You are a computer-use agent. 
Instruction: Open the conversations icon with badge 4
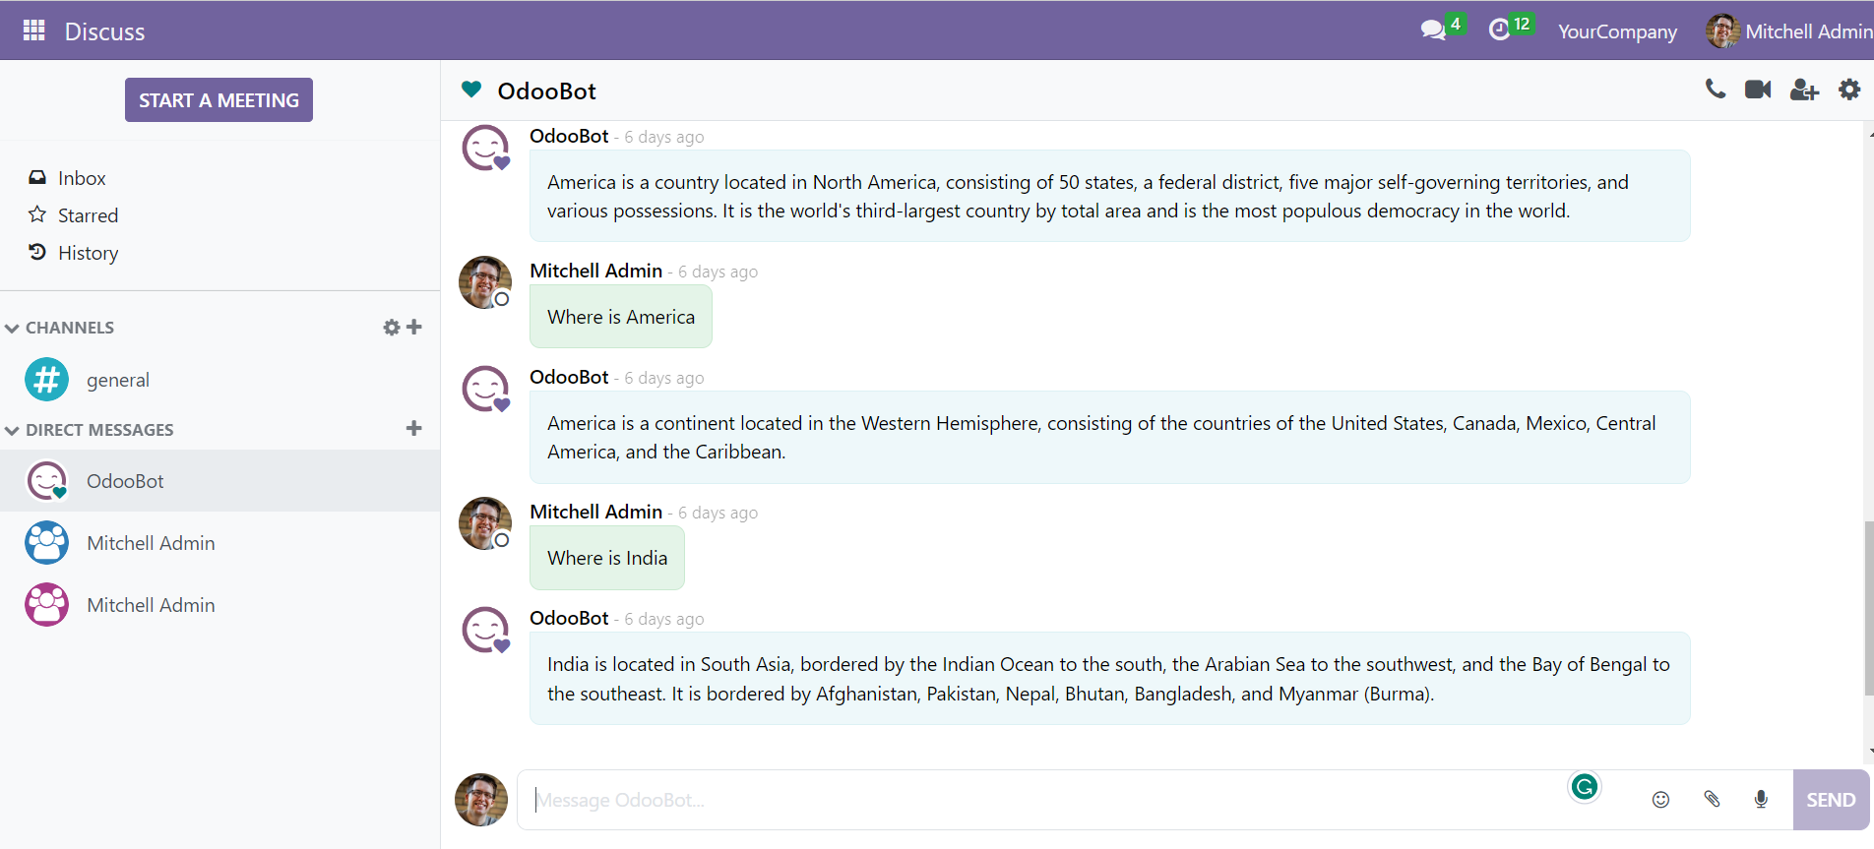1443,28
